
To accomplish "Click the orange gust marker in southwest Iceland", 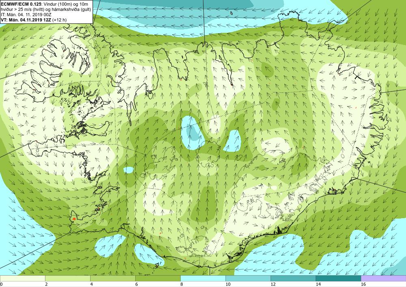I will tap(74, 219).
